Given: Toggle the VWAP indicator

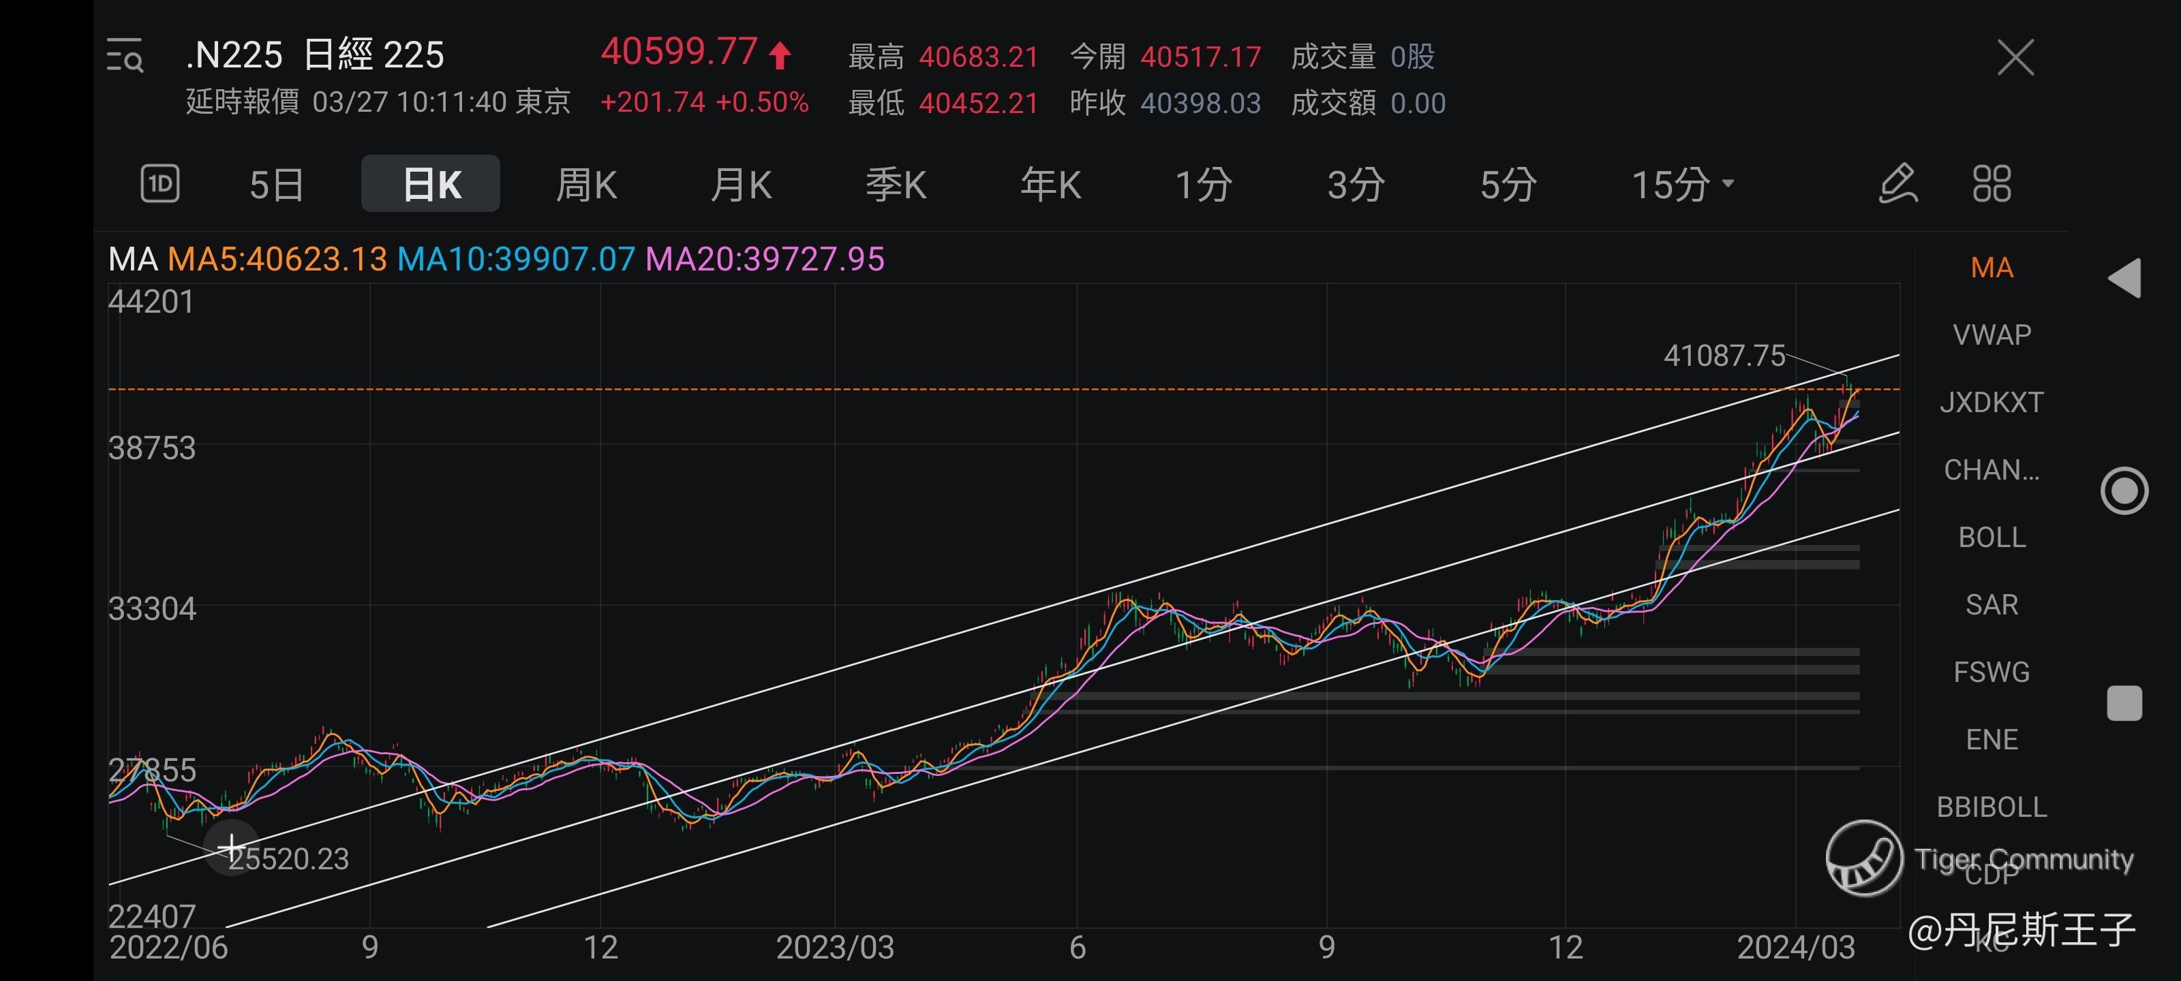Looking at the screenshot, I should [x=1992, y=335].
